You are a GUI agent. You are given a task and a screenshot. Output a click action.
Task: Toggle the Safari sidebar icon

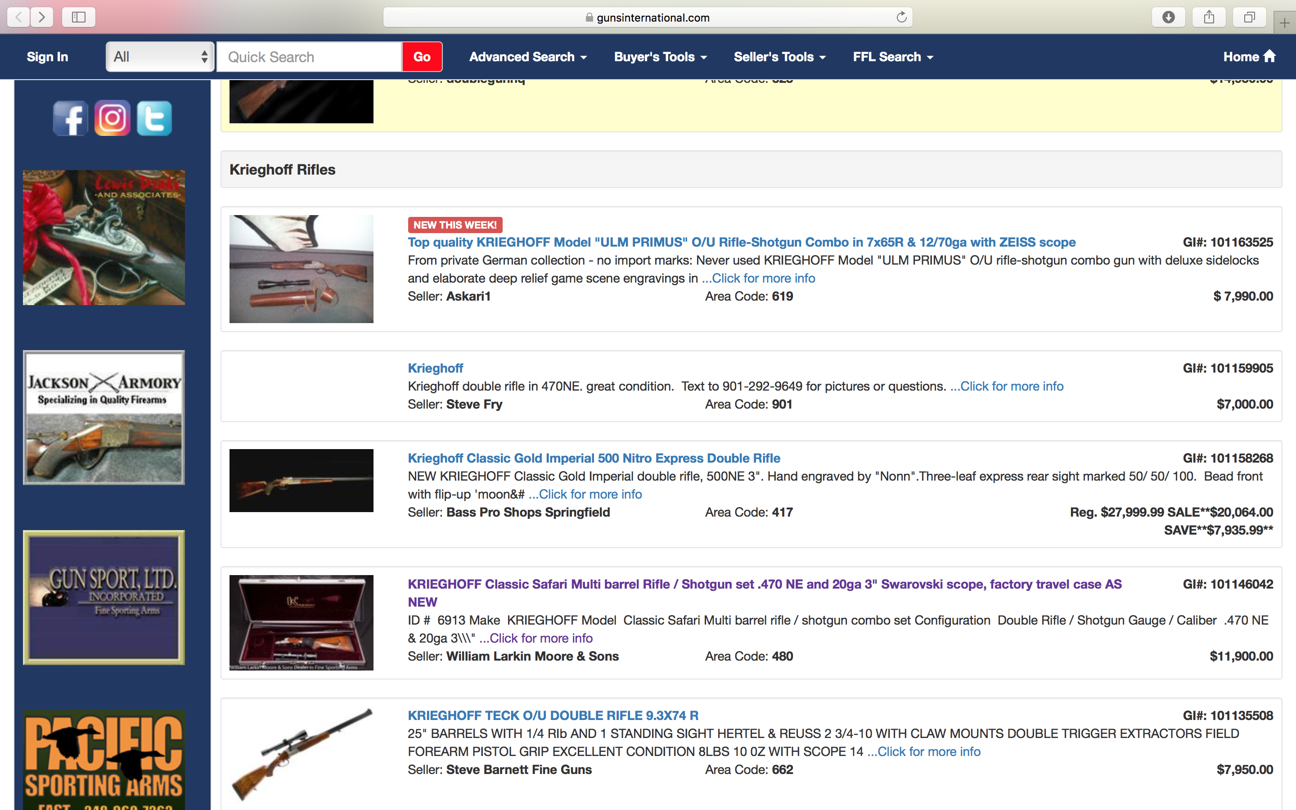coord(79,17)
